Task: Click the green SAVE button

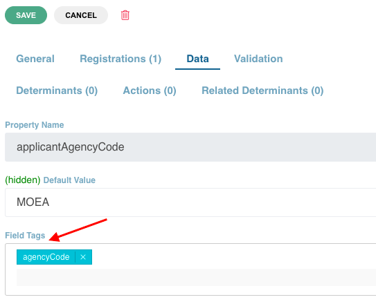Action: 26,15
